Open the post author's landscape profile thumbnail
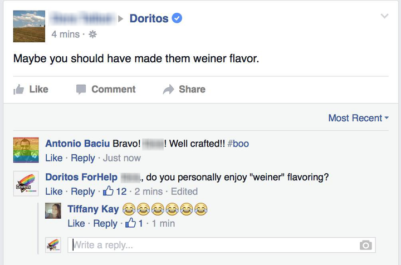The width and height of the screenshot is (401, 265). tap(29, 26)
